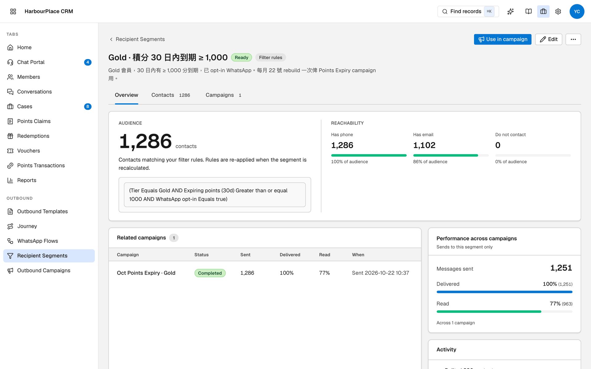Image resolution: width=591 pixels, height=369 pixels.
Task: Open Cases in sidebar
Action: tap(49, 106)
